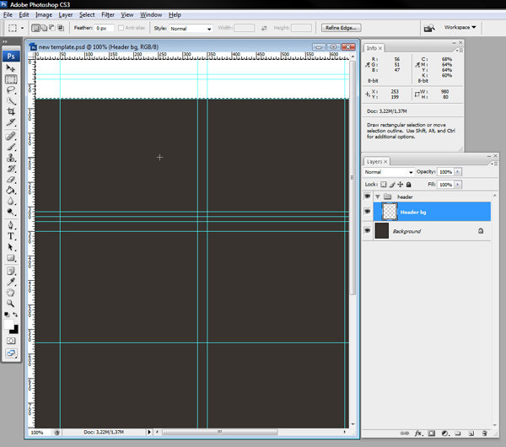Screen dimensions: 506x447
Task: Select the Crop tool
Action: tap(11, 111)
